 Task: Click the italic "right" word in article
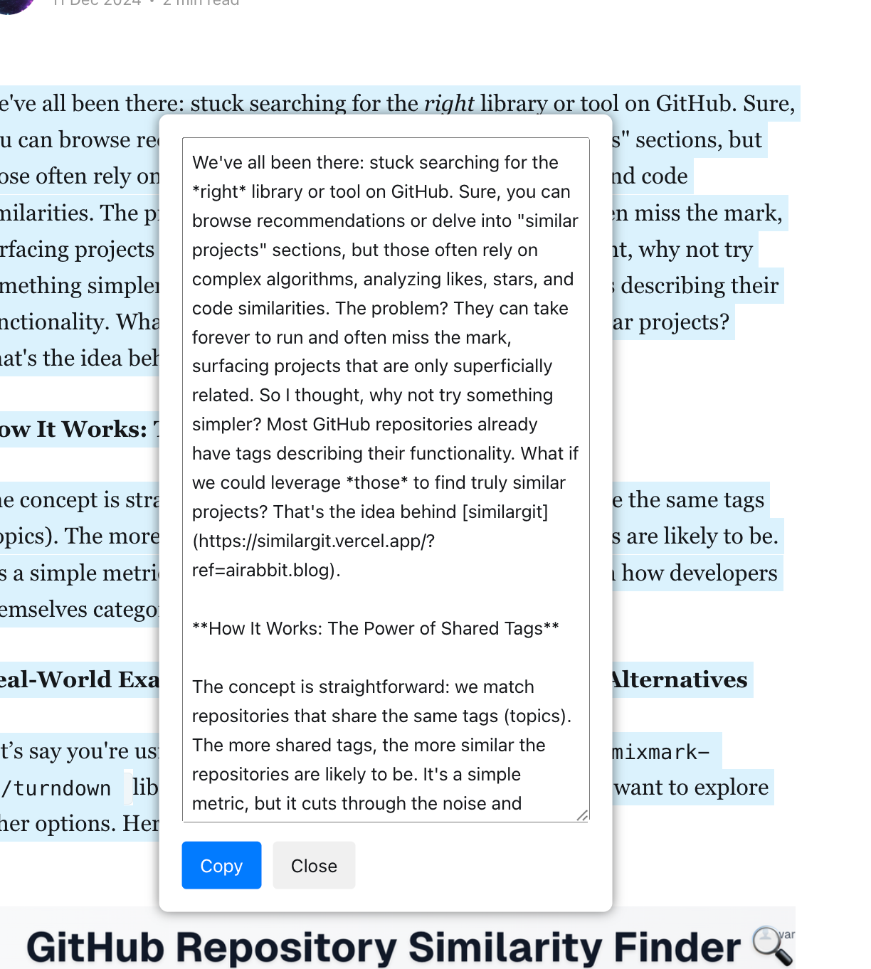point(449,104)
